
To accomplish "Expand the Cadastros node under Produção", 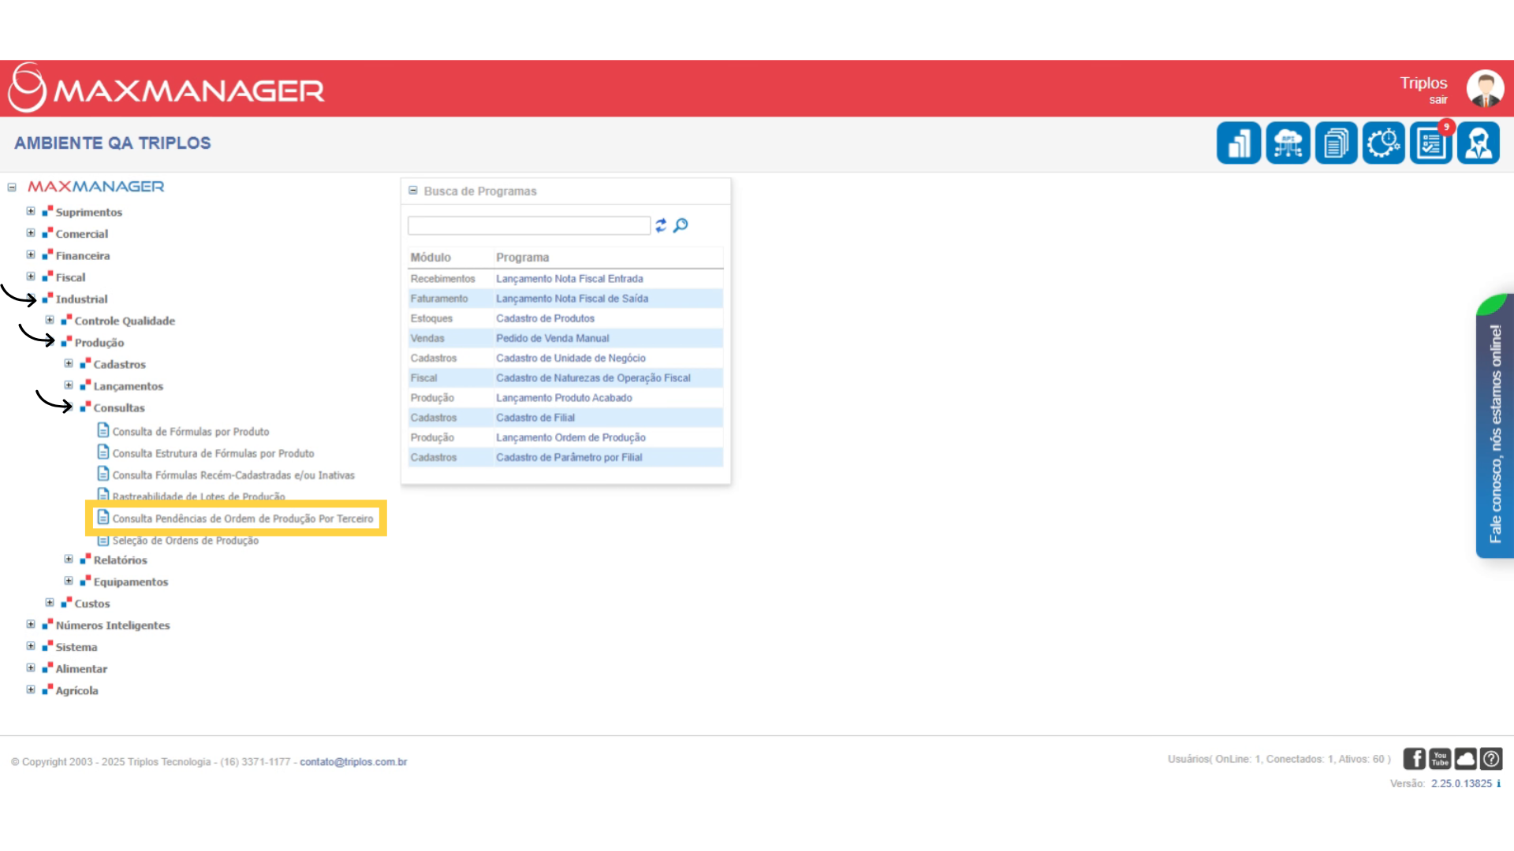I will [x=69, y=363].
